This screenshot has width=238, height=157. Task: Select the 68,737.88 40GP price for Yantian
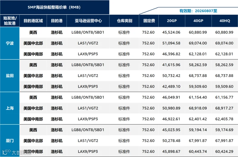198,75
